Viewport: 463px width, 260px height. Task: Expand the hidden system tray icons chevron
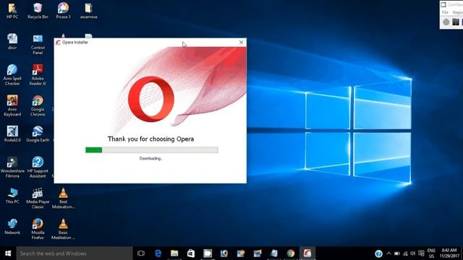tap(388, 253)
